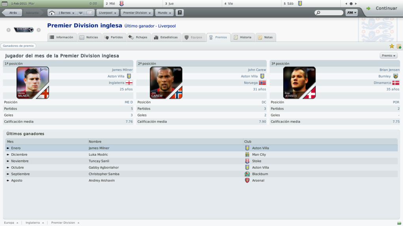The image size is (403, 226).
Task: Click the help question mark icon
Action: click(x=180, y=13)
